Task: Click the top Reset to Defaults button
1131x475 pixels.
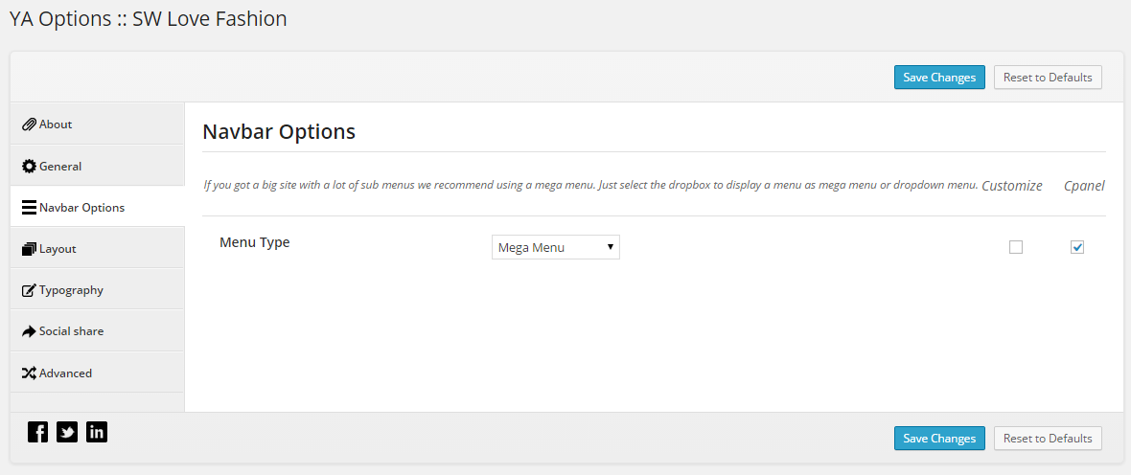Action: pyautogui.click(x=1048, y=78)
